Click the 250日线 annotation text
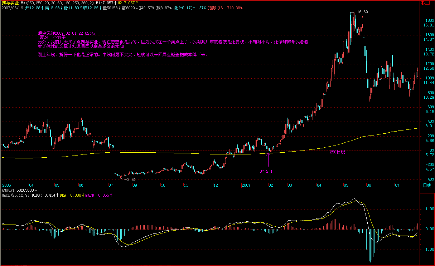435x266 pixels. pos(337,152)
